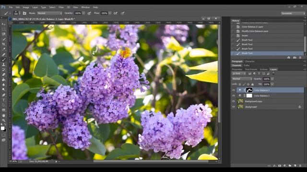
Task: Open the brush Mode dropdown
Action: pyautogui.click(x=49, y=13)
